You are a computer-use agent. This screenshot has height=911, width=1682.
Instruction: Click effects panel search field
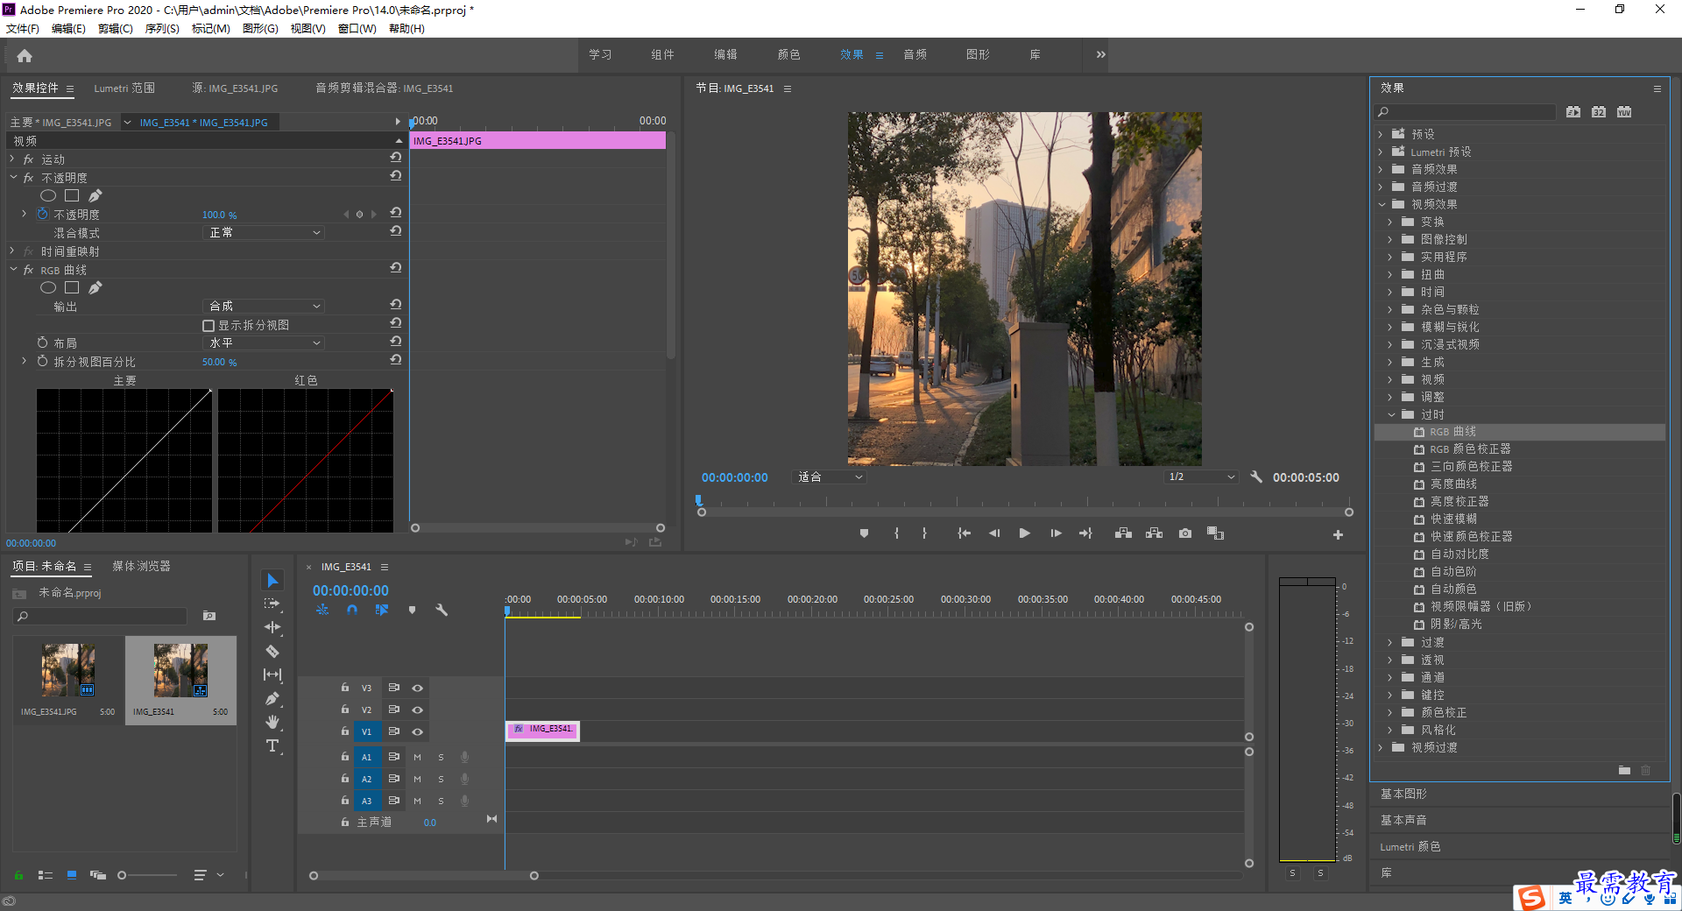(x=1467, y=112)
